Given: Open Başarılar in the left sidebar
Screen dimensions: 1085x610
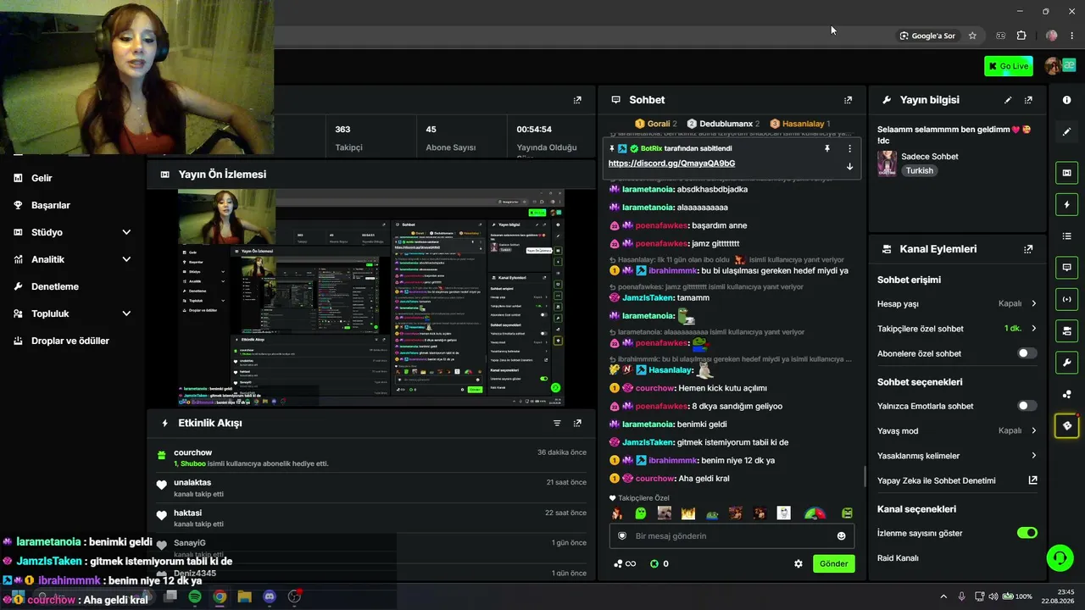Looking at the screenshot, I should click(51, 205).
